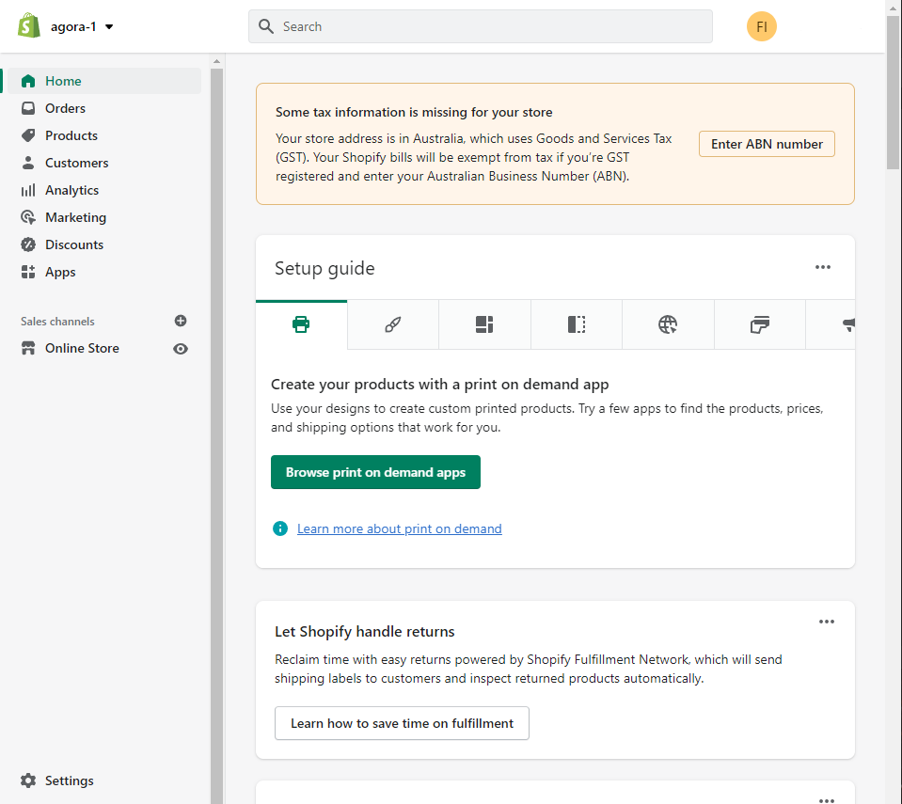Go to Orders in sidebar
The image size is (902, 804).
coord(65,108)
